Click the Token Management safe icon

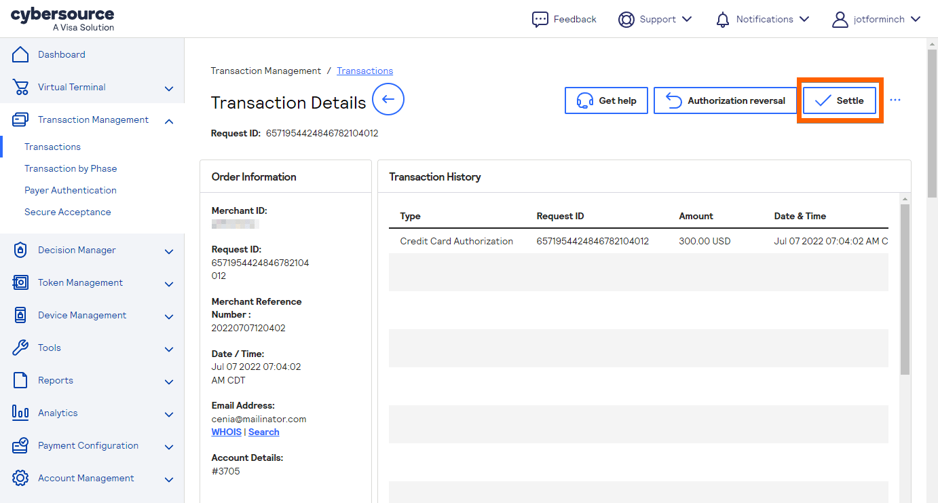pyautogui.click(x=20, y=282)
